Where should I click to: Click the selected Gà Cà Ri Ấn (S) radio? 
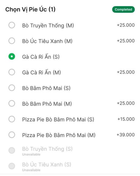pyautogui.click(x=12, y=56)
